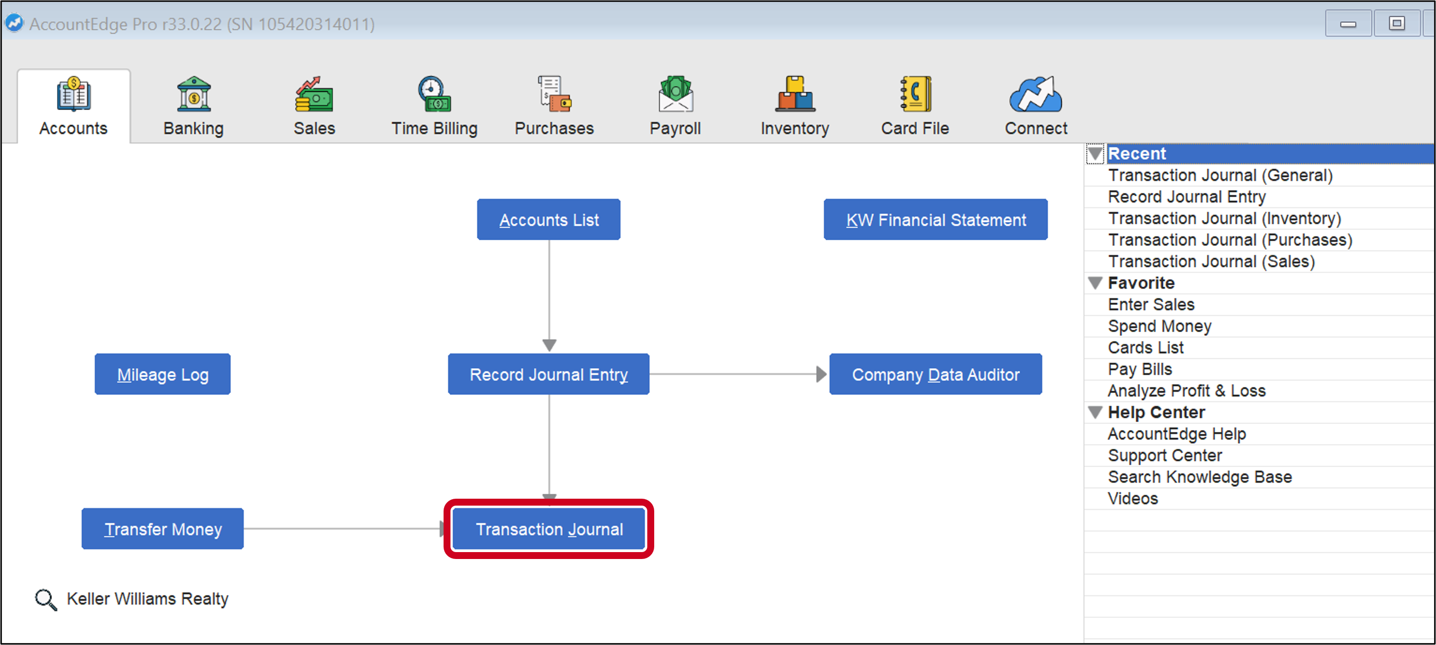
Task: Open the Purchases receipt icon
Action: tap(554, 94)
